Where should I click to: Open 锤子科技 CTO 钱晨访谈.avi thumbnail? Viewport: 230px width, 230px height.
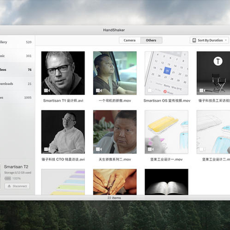(x=63, y=132)
